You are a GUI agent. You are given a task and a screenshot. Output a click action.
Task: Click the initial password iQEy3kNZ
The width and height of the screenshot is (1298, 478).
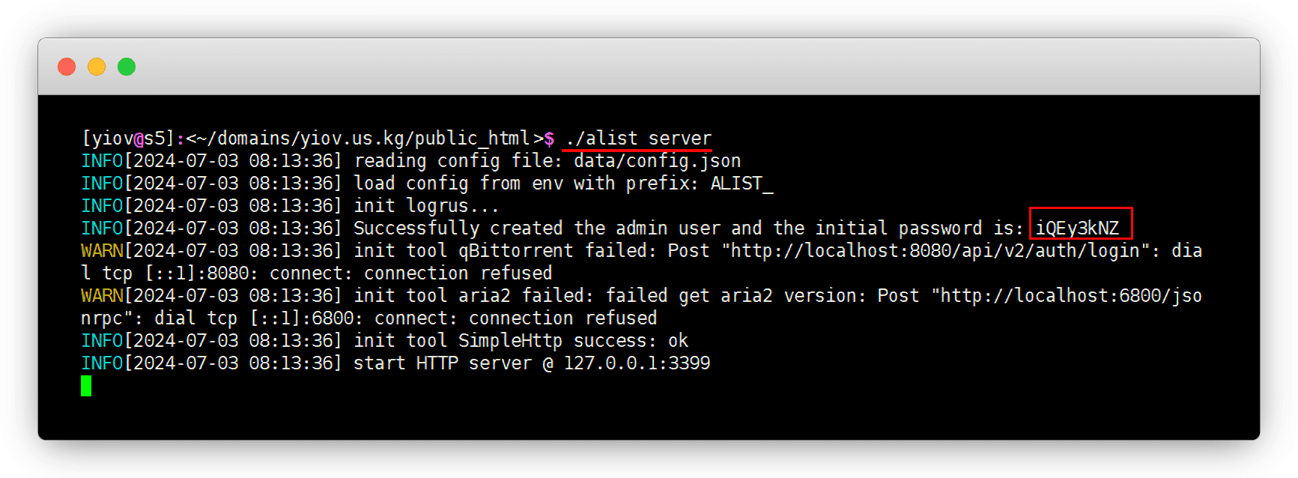click(1077, 229)
